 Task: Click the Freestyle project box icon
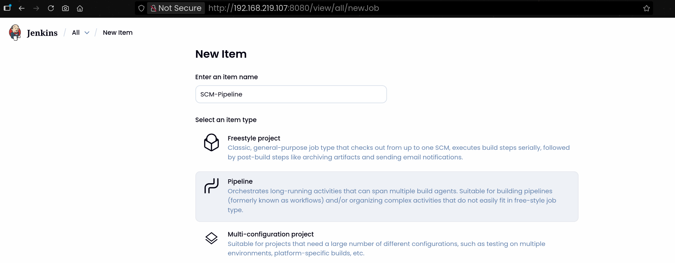tap(211, 142)
